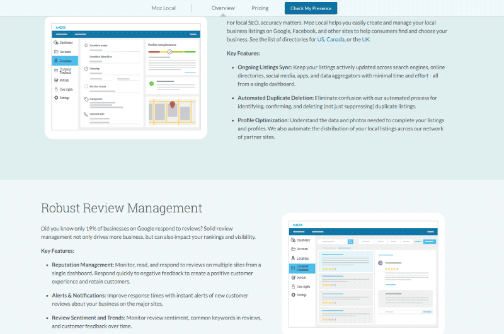Click the profile completeness slider marker
Viewport: 504px width, 334px height.
point(169,52)
